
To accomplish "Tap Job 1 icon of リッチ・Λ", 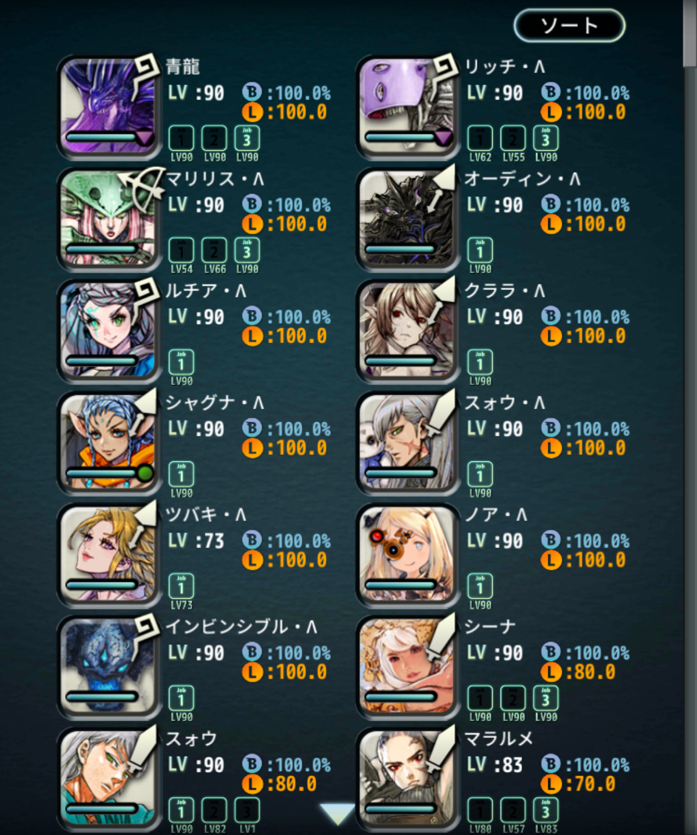I will coord(480,139).
